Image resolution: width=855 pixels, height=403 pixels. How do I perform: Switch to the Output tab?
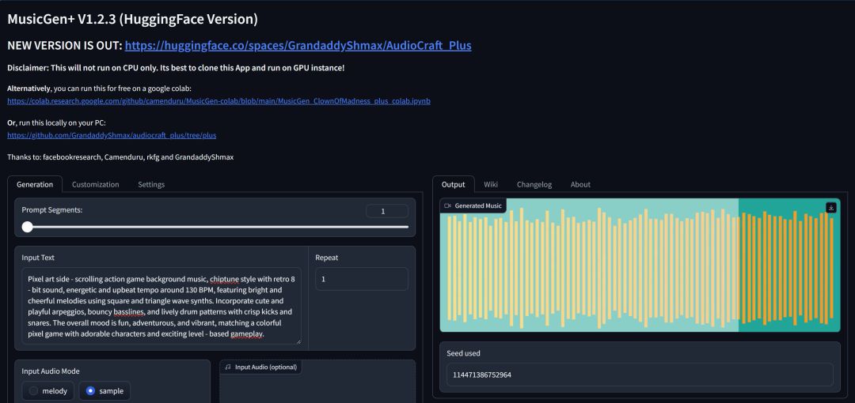[x=453, y=185]
